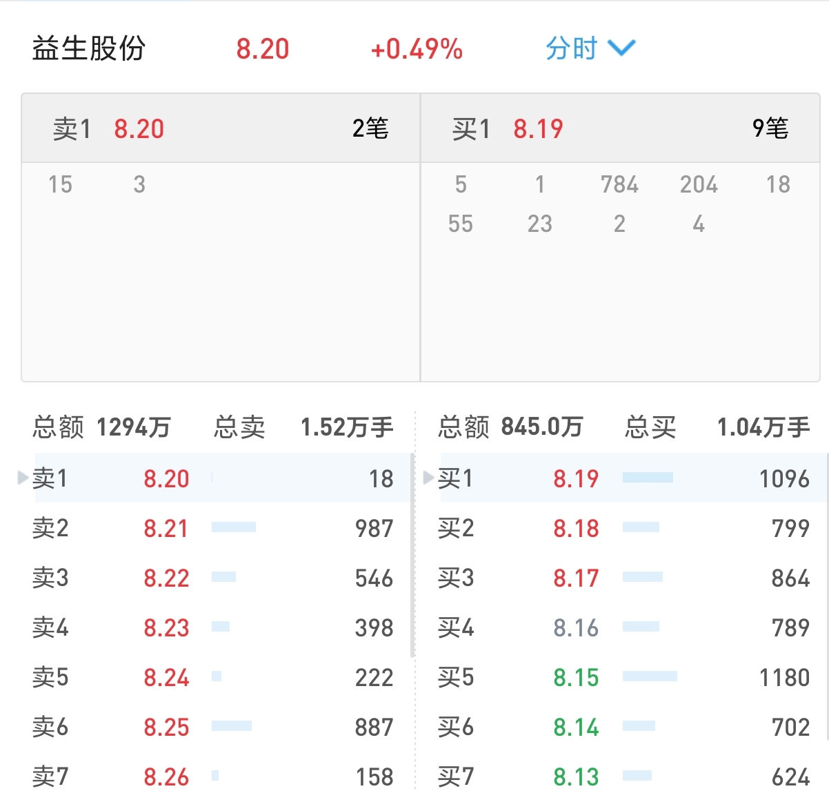Click the 卖6 volume 887
829x791 pixels.
point(374,727)
